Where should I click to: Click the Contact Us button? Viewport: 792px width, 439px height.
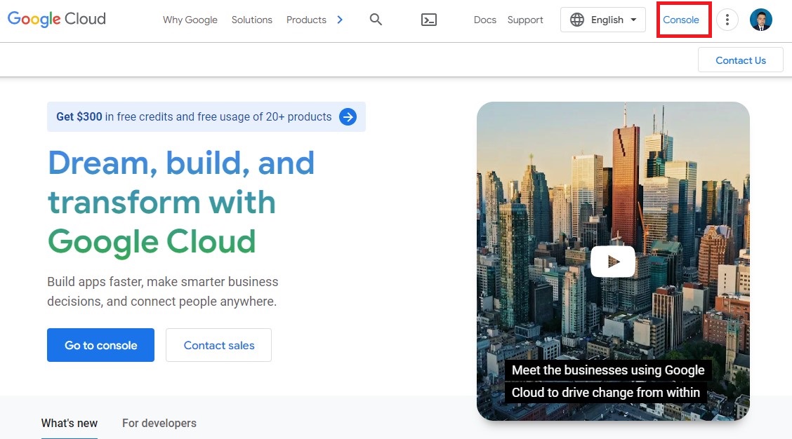741,60
